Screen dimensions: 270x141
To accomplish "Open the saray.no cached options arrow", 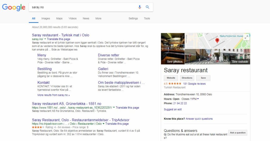I will click(45, 39).
